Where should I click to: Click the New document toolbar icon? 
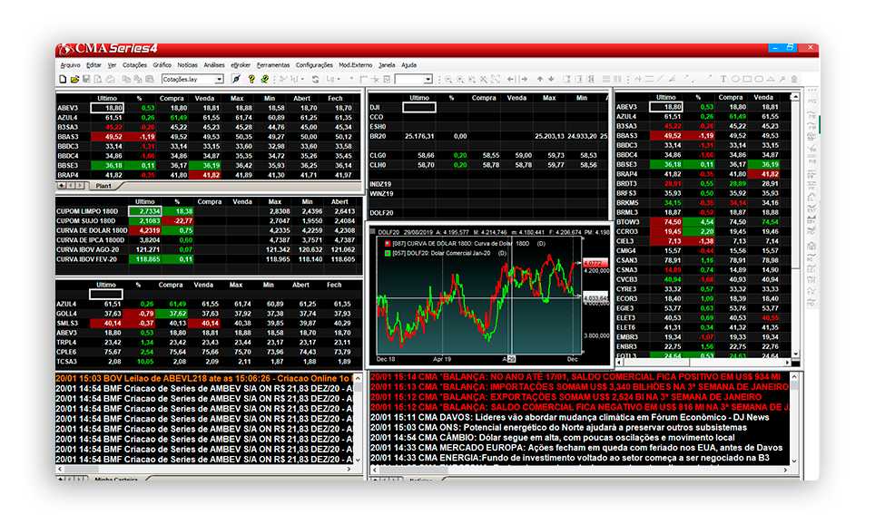(63, 79)
